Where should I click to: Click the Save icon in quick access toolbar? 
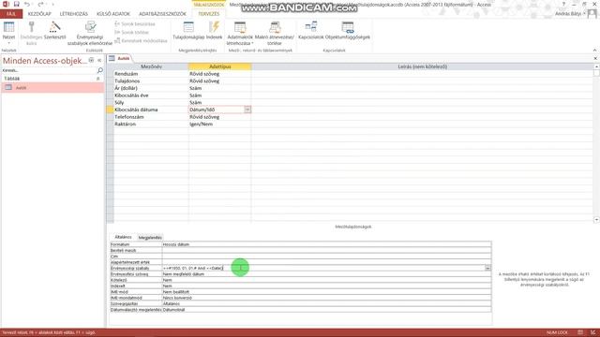click(x=17, y=4)
